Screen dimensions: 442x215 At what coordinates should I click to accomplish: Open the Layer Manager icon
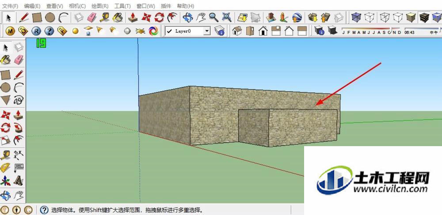tap(219, 31)
